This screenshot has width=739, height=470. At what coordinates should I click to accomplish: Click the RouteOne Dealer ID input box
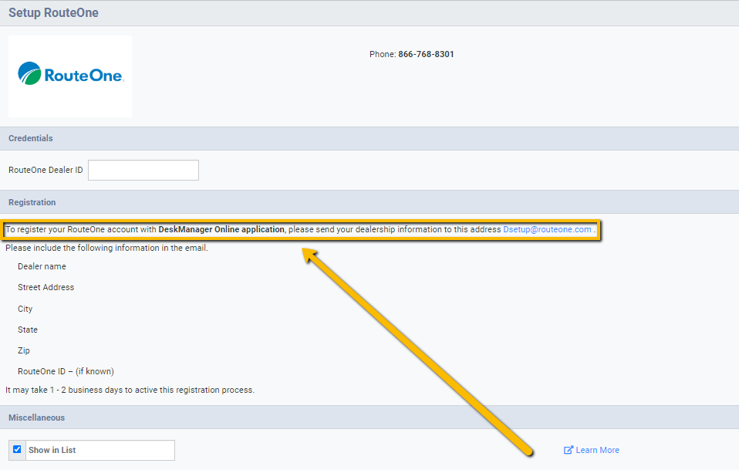click(143, 170)
